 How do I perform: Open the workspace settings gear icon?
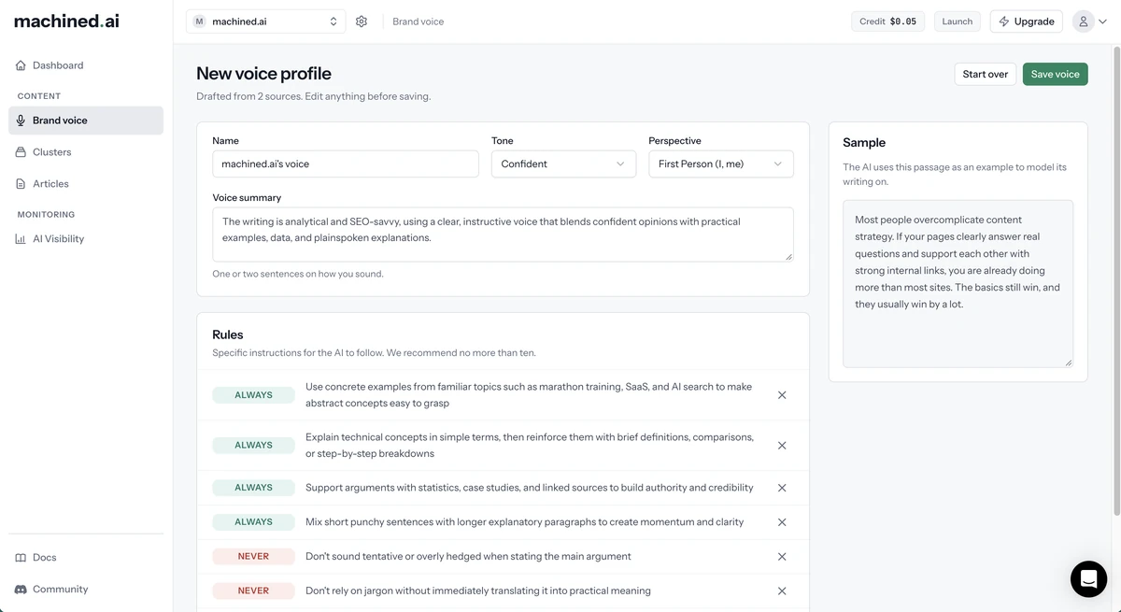point(362,21)
